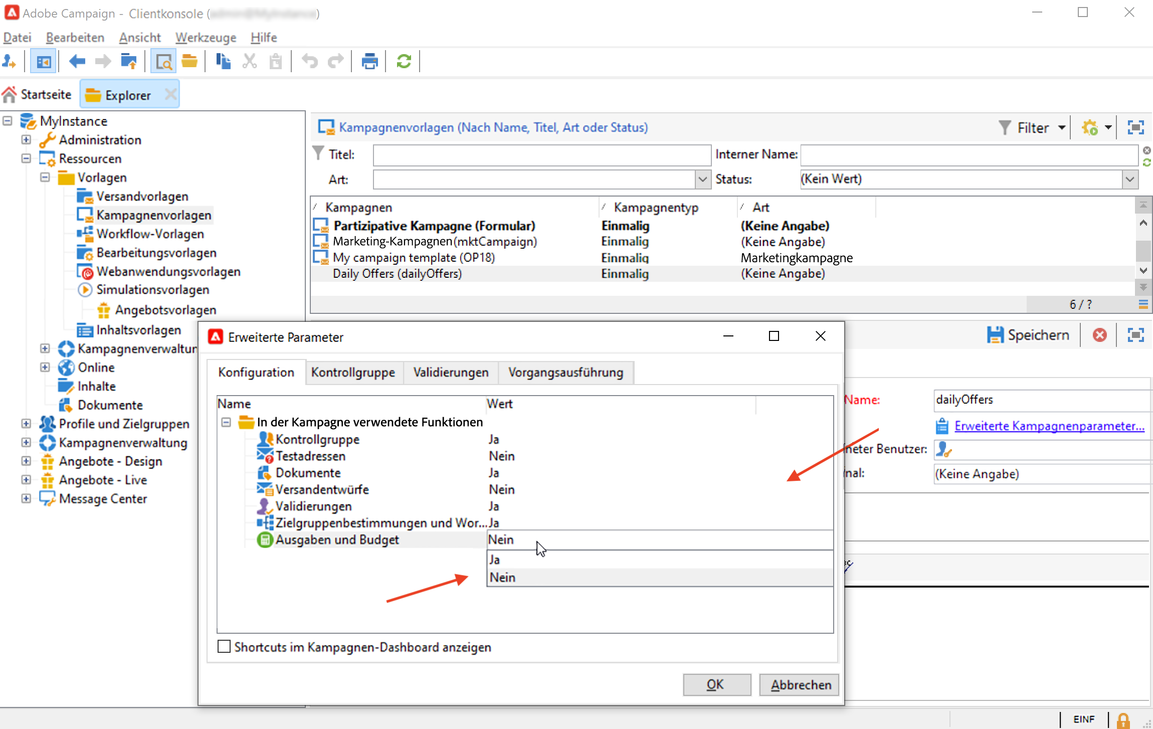Open the Status dropdown arrow
1153x729 pixels.
click(1129, 179)
